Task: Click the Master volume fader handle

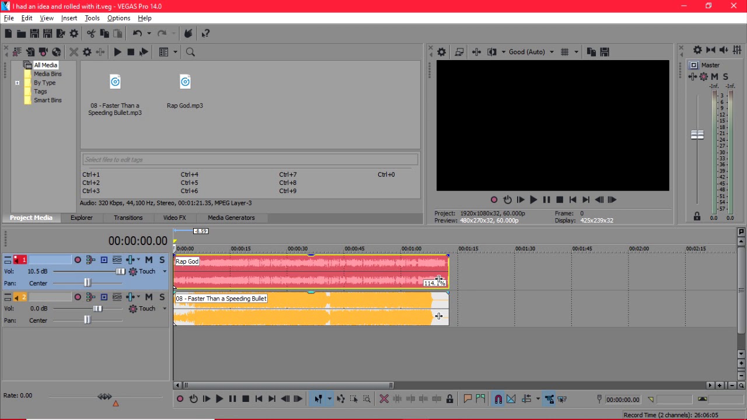Action: [x=697, y=135]
